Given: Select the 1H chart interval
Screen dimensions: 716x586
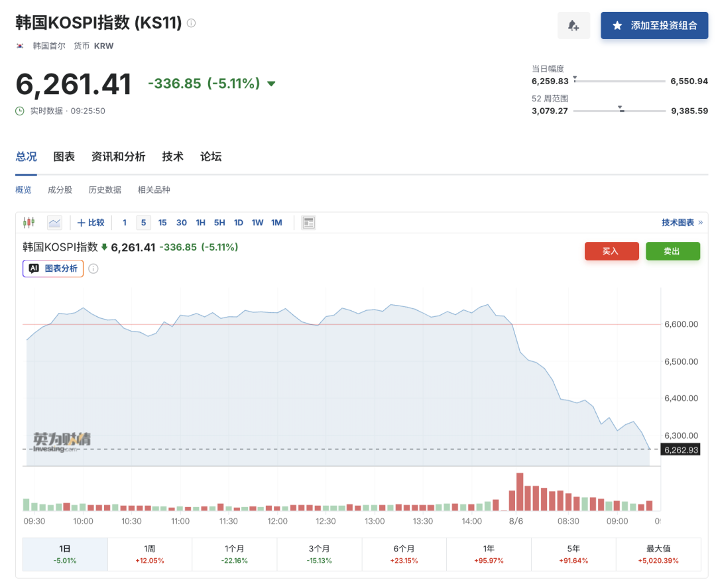Looking at the screenshot, I should pos(200,223).
